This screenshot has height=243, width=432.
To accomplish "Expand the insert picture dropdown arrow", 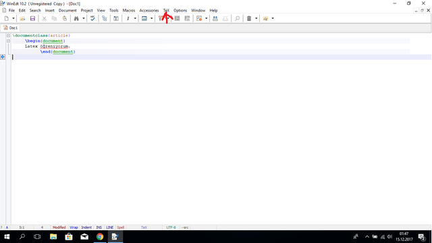I will click(x=151, y=18).
